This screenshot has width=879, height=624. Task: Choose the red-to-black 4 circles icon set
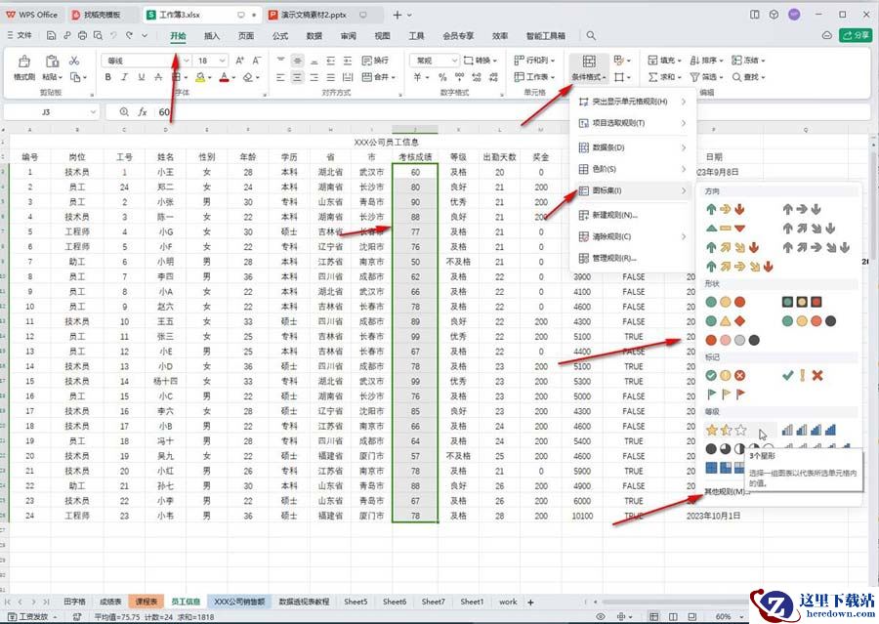tap(732, 340)
